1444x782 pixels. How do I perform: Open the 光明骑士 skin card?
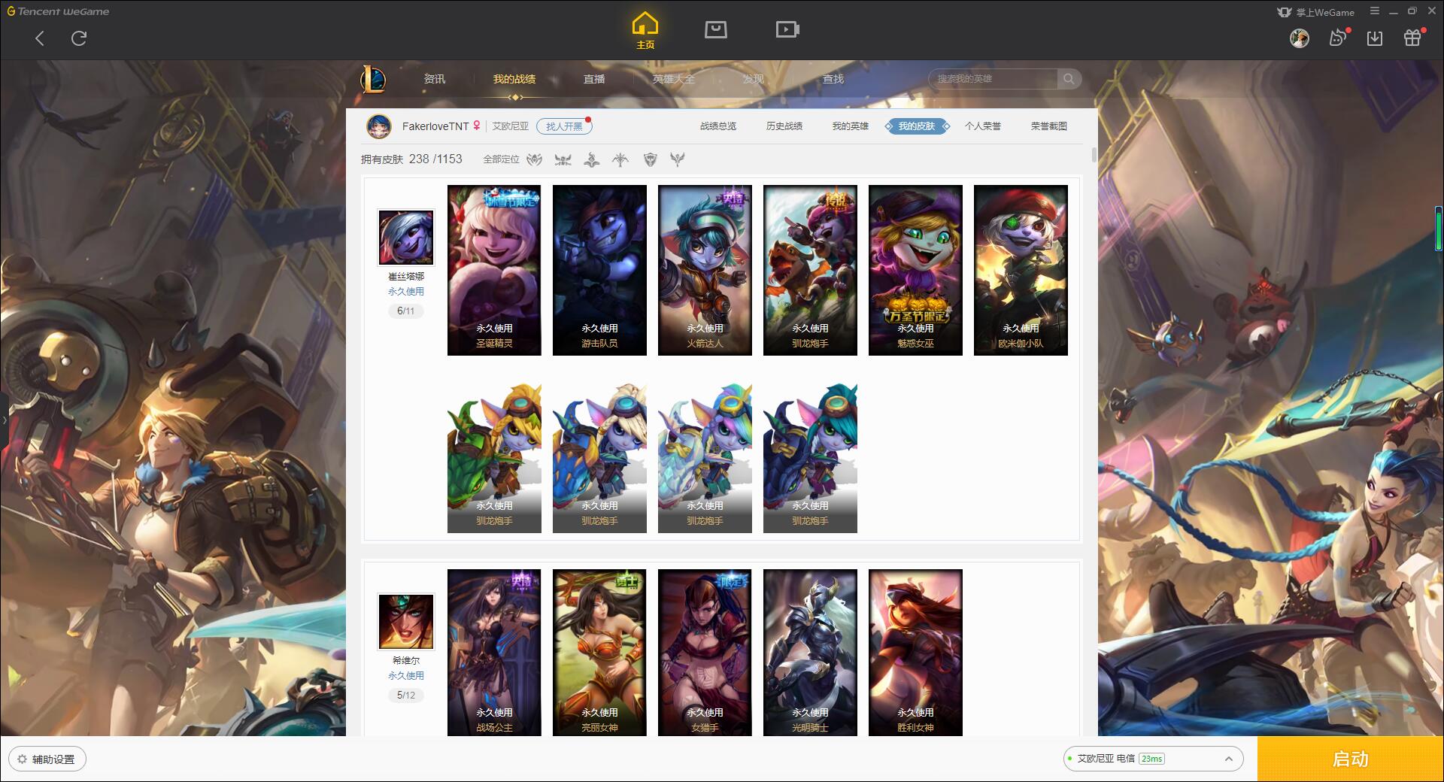810,653
